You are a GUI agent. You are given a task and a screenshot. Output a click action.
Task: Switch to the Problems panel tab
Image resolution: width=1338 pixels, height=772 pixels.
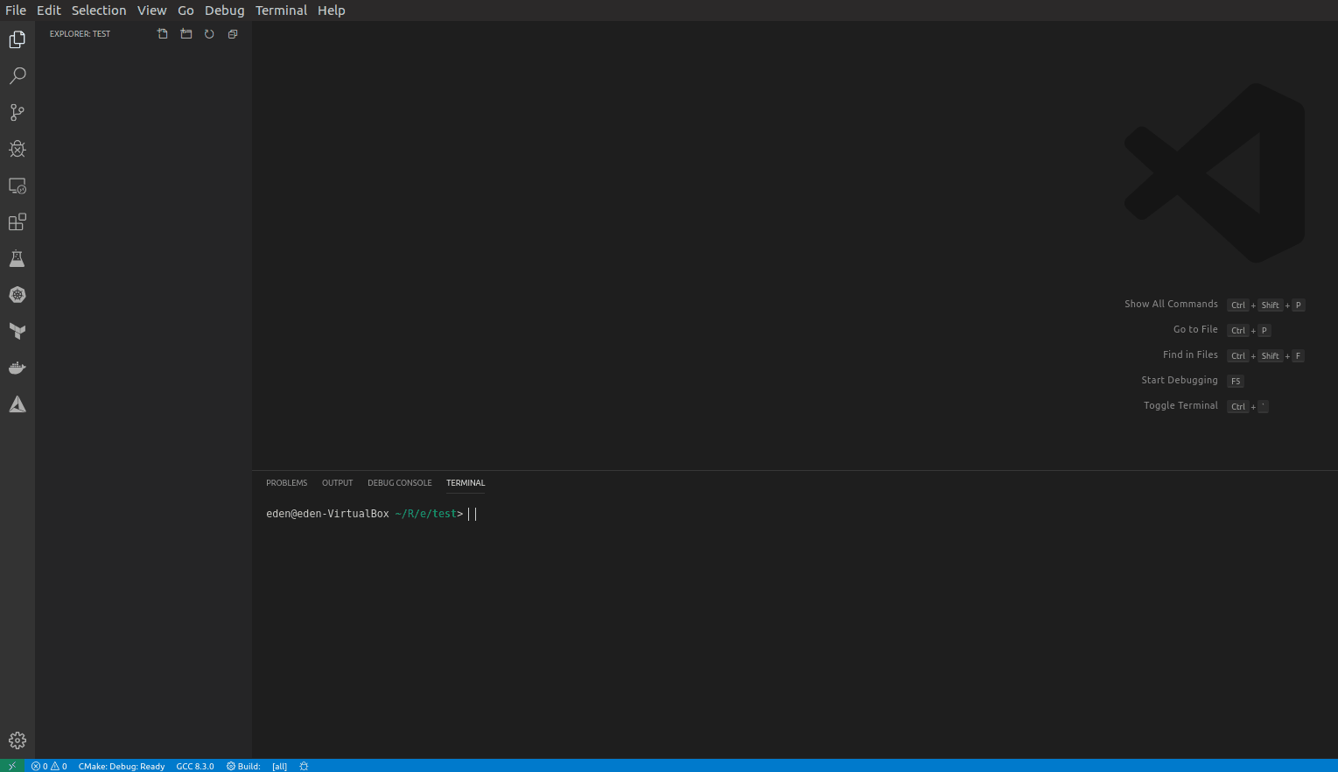point(287,483)
